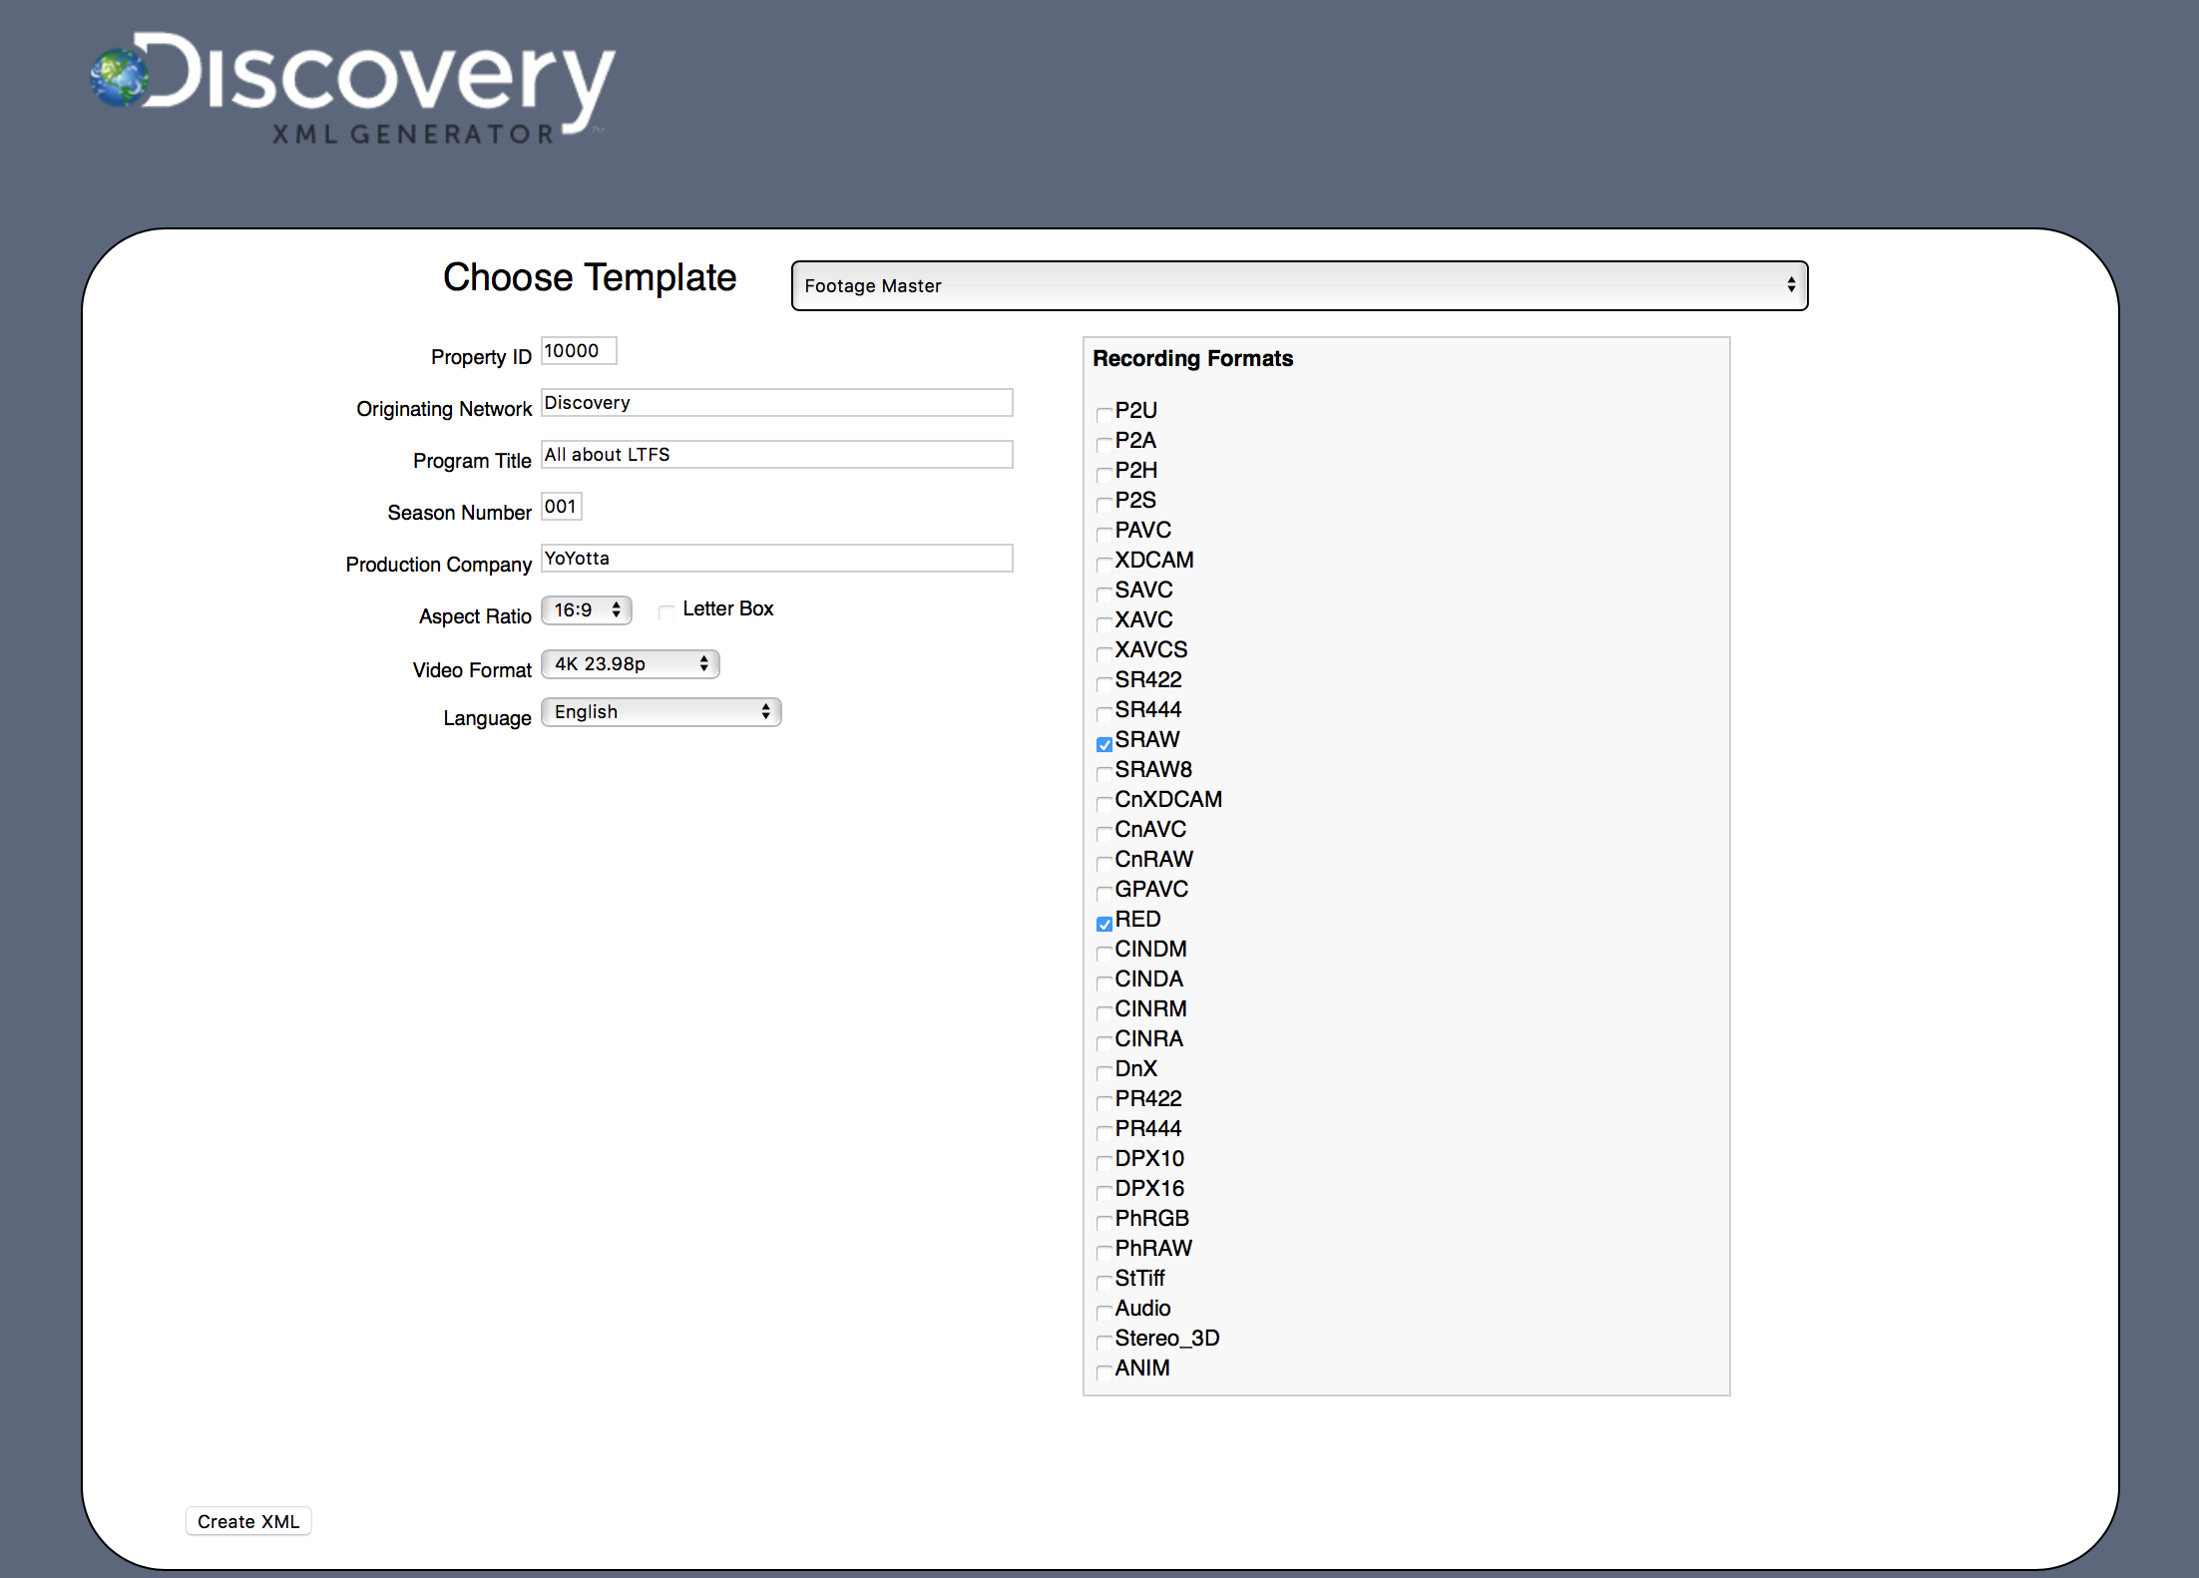Click the Program Title input field
This screenshot has height=1578, width=2199.
click(x=777, y=455)
